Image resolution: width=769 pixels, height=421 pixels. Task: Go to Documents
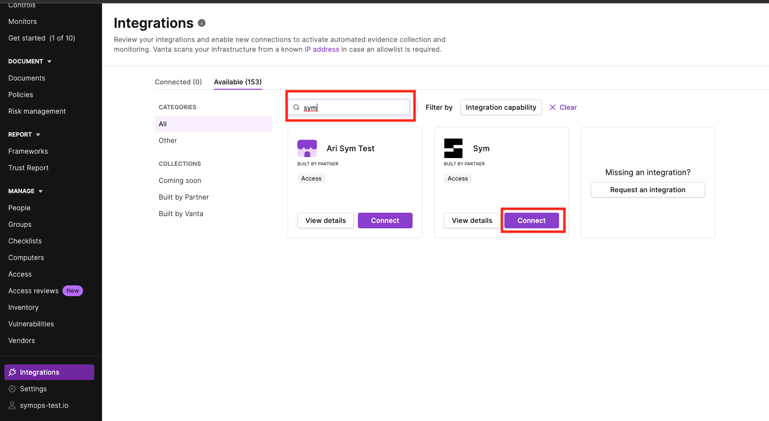click(27, 78)
